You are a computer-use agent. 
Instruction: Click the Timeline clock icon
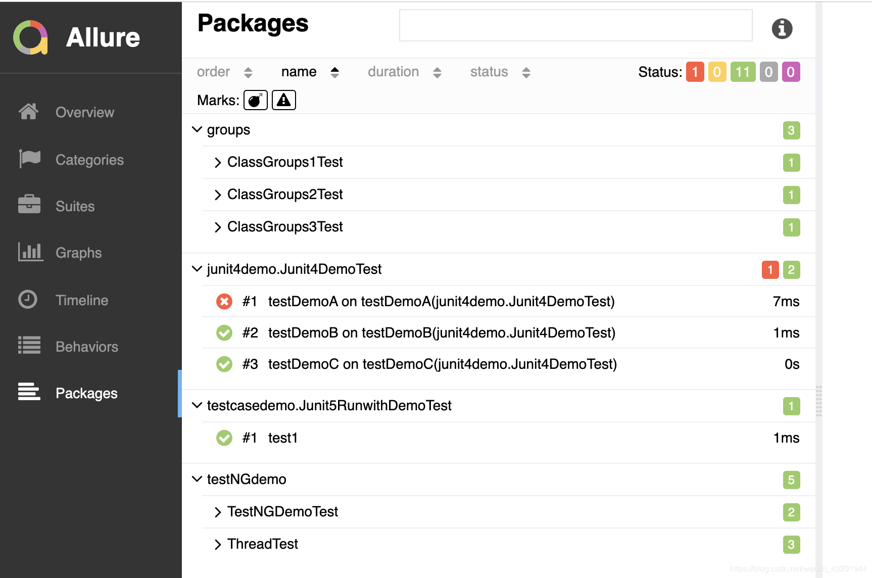pyautogui.click(x=28, y=299)
